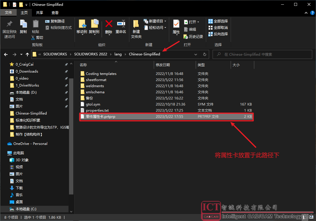Click Select all (全部选择)
Image resolution: width=316 pixels, height=221 pixels.
[218, 21]
